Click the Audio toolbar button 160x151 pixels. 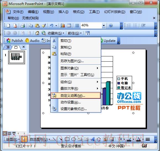32,41
